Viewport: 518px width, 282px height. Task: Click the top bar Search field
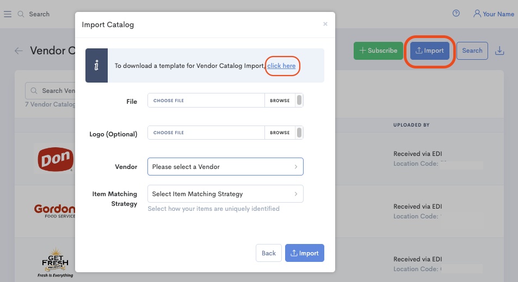pos(39,14)
